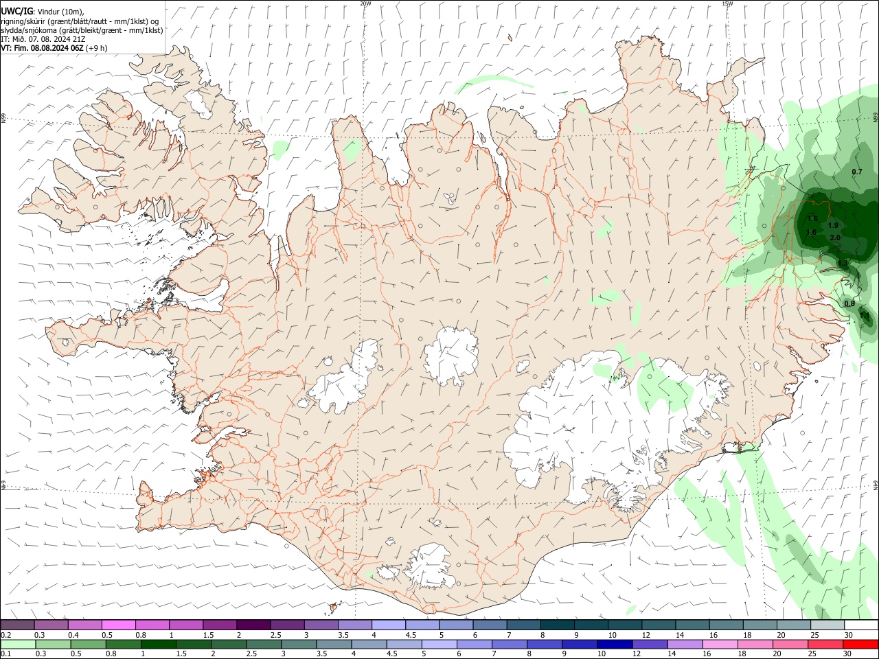Pick the grey-teal 3 swatch in the bottom legend row
The image size is (879, 659).
[299, 644]
